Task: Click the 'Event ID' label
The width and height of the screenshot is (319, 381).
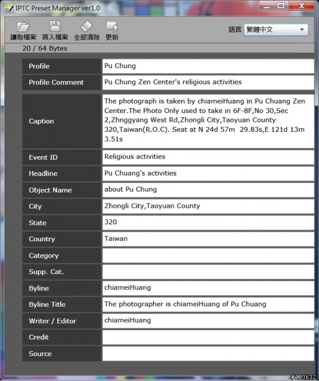Action: point(43,157)
